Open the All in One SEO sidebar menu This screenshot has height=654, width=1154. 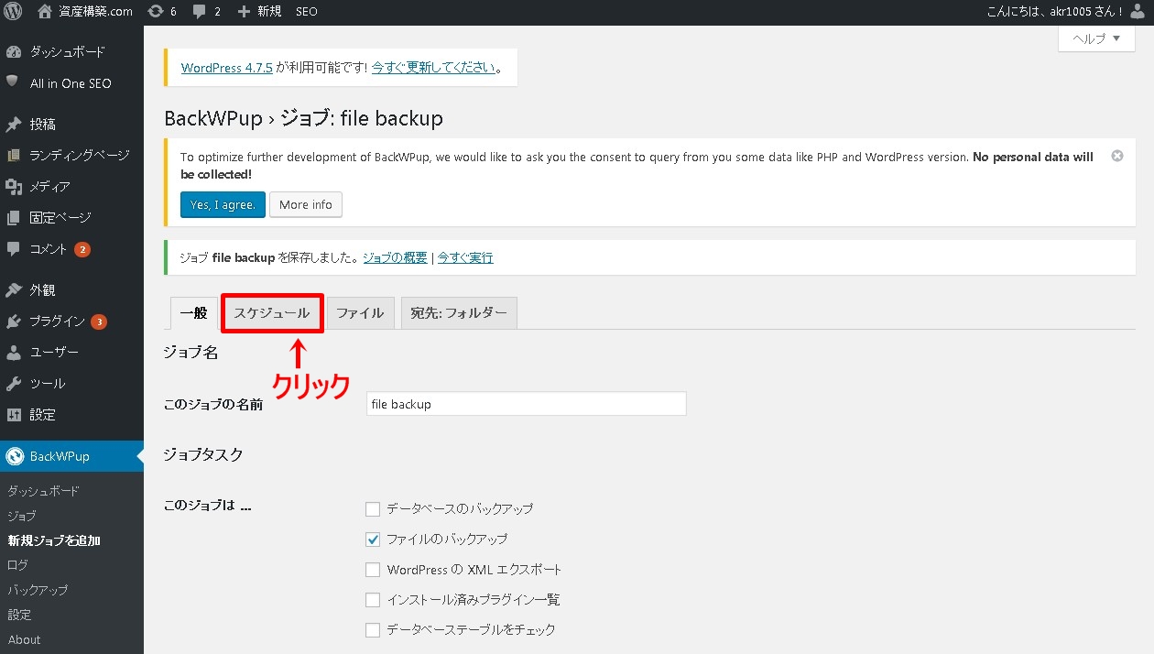pos(71,82)
